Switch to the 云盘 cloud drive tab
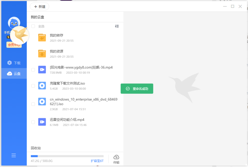Viewport: 248px width, 167px height. point(14,73)
